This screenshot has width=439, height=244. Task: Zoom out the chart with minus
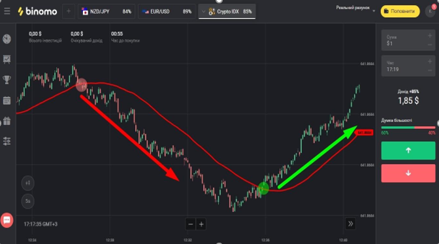click(x=191, y=224)
